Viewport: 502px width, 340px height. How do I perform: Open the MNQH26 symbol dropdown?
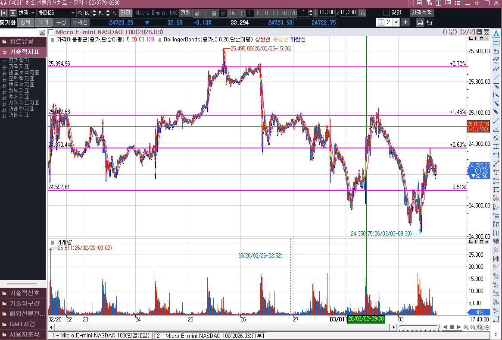(x=72, y=13)
